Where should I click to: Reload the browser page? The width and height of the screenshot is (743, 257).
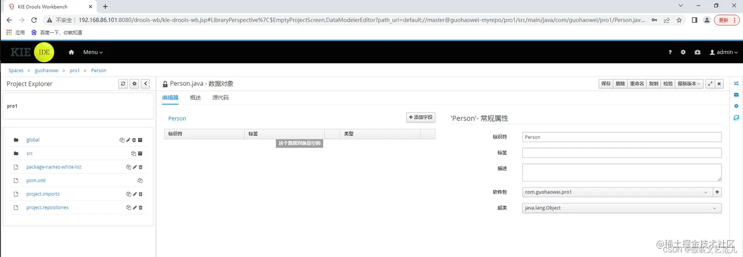pyautogui.click(x=34, y=20)
